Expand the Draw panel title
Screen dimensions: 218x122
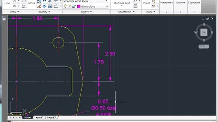pos(15,12)
